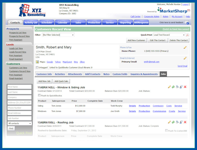
Task: Click the First Name quick find field
Action: pyautogui.click(x=19, y=87)
